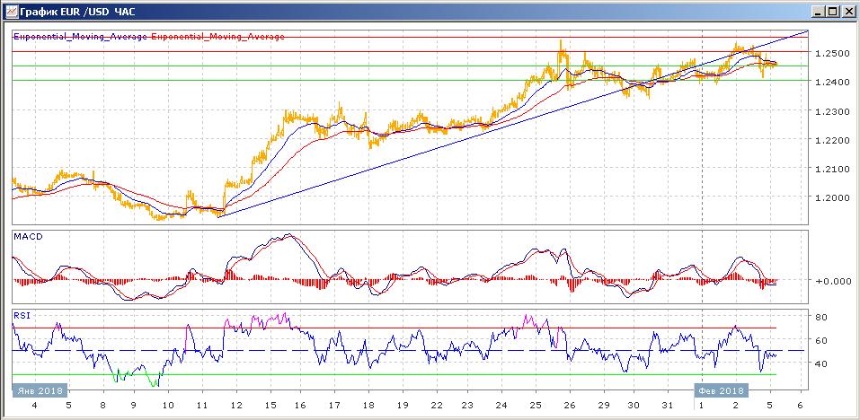
Task: Click date label 19 on time axis
Action: tap(402, 406)
